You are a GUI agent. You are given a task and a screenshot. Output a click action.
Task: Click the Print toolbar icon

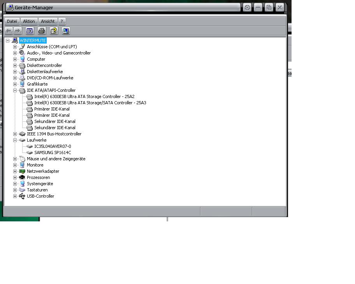[x=42, y=31]
